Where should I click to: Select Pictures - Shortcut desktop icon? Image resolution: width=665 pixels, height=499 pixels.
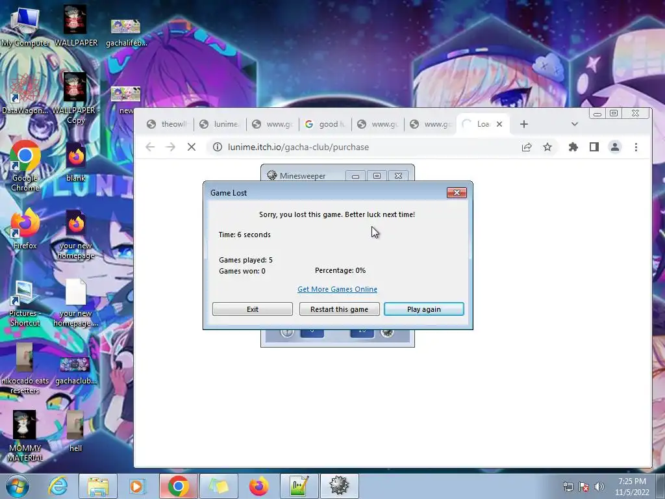25,303
